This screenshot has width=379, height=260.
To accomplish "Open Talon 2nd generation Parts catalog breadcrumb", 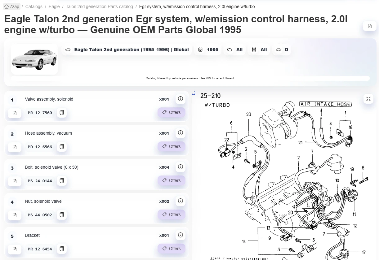I will [99, 6].
